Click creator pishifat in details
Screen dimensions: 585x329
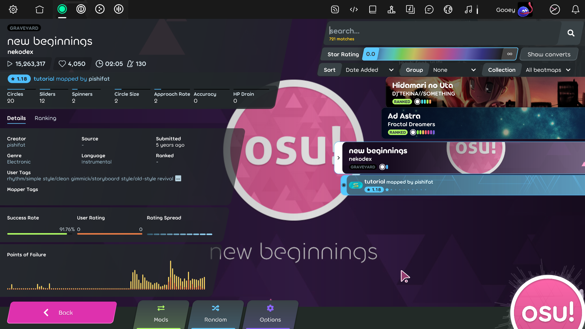(16, 145)
